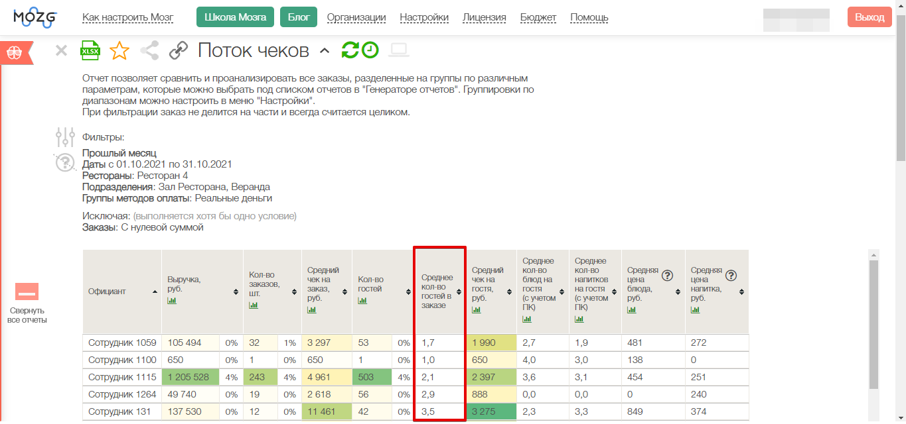
Task: Sort by Кол-во гостей column arrows
Action: tap(407, 291)
